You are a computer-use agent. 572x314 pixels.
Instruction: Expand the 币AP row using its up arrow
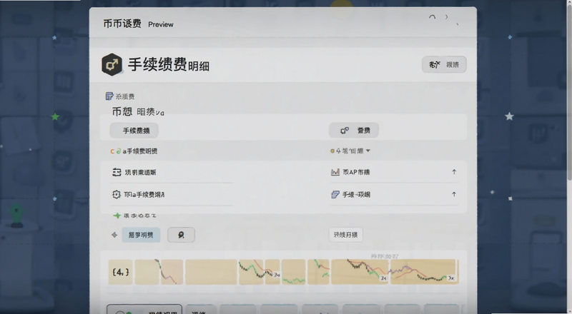454,171
